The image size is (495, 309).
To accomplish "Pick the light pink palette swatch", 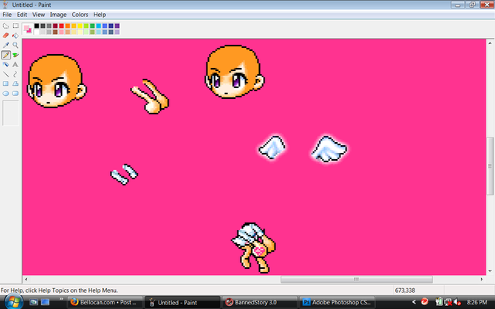I will [x=61, y=32].
